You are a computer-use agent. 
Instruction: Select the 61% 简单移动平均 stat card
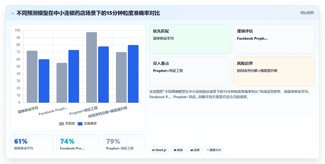tap(32, 144)
